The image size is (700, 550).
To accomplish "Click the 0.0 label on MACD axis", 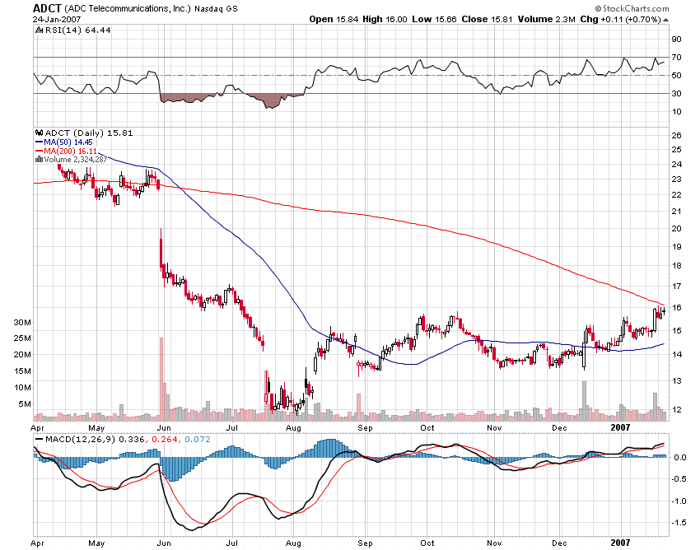I will (680, 457).
